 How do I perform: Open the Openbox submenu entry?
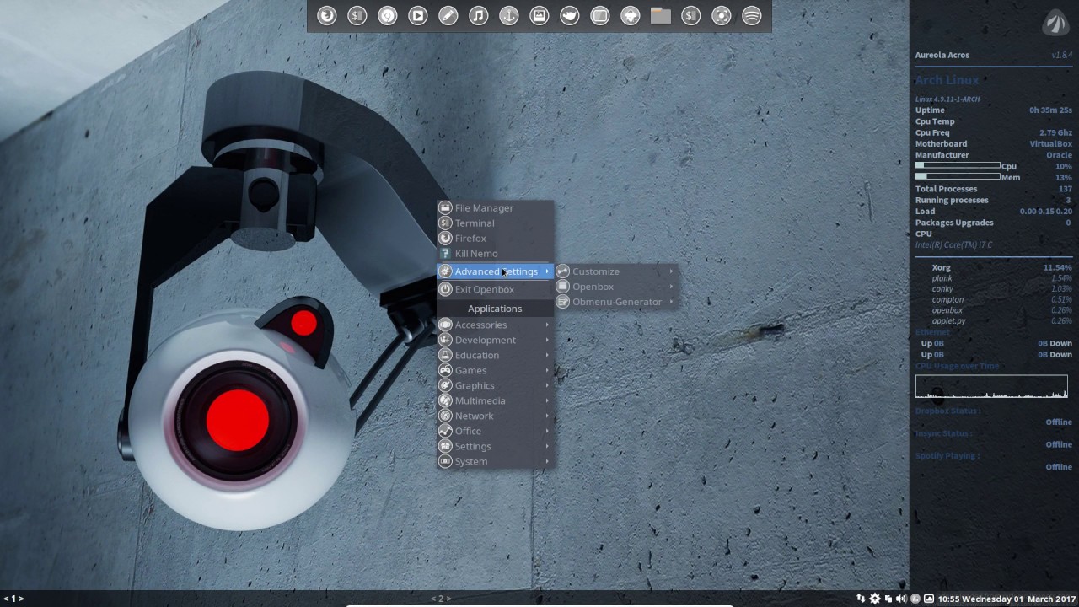click(616, 287)
